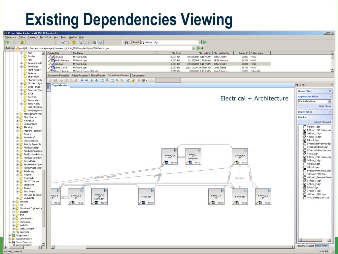Viewport: 338px width, 254px height.
Task: Uncheck the A-Grid.dgn block checkbox
Action: coord(305,154)
